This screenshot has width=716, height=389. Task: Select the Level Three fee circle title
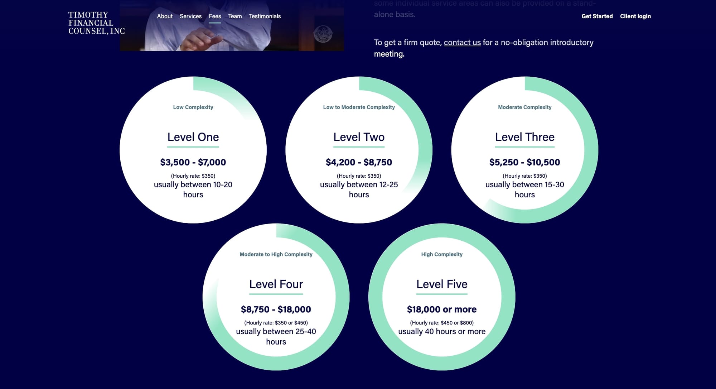click(x=524, y=137)
